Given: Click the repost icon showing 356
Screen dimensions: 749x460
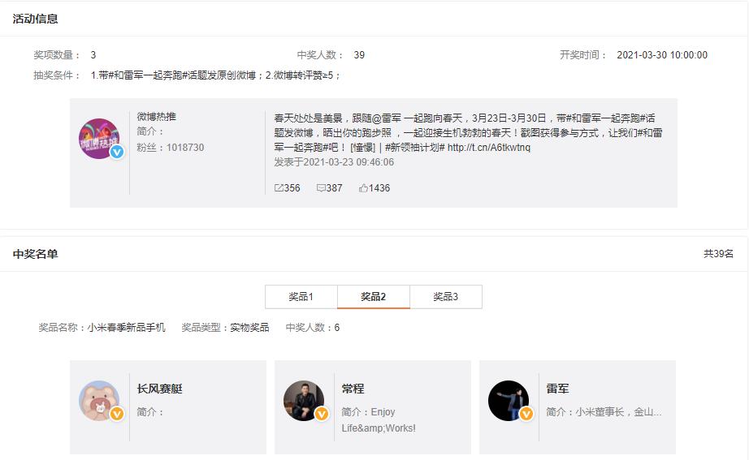Looking at the screenshot, I should point(279,188).
